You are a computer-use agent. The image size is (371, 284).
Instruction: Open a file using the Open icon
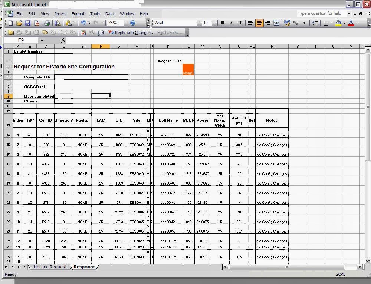pos(19,23)
